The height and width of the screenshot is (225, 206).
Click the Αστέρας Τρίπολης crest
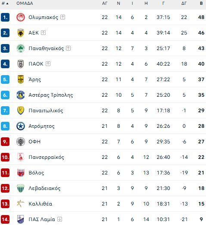(x=21, y=95)
